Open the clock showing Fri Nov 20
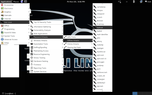152x95 pixels. pyautogui.click(x=76, y=2)
